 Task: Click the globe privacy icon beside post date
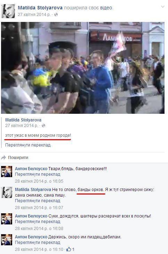pyautogui.click(x=56, y=15)
